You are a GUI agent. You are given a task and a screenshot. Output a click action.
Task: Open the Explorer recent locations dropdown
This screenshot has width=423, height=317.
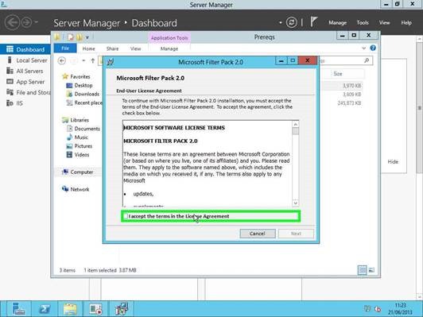tap(83, 60)
